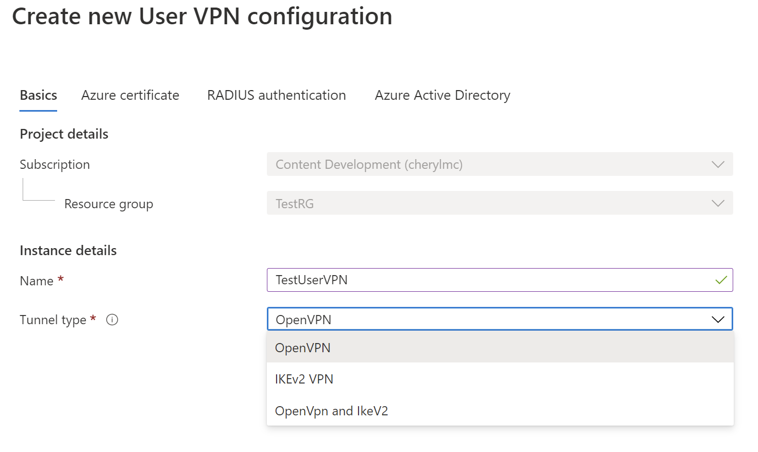Click the selected OpenVPN value in Tunnel type box
Image resolution: width=758 pixels, height=452 pixels.
tap(304, 320)
